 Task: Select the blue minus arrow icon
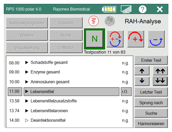(x=156, y=39)
